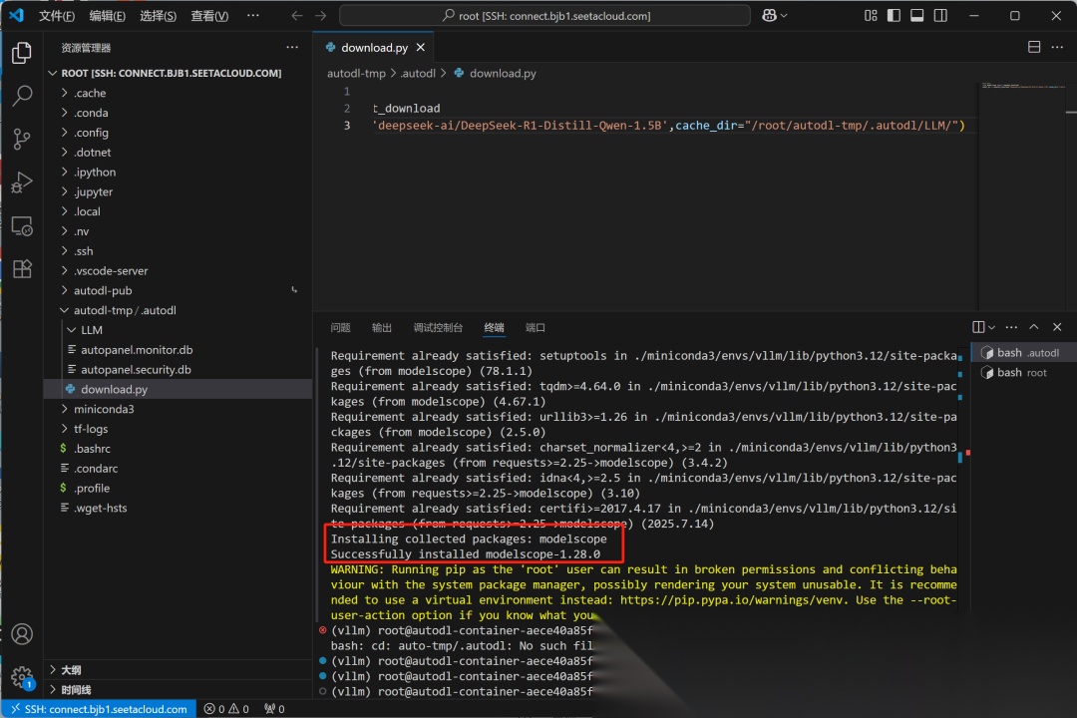This screenshot has width=1077, height=718.
Task: Maximize the terminal panel size
Action: click(x=1034, y=327)
